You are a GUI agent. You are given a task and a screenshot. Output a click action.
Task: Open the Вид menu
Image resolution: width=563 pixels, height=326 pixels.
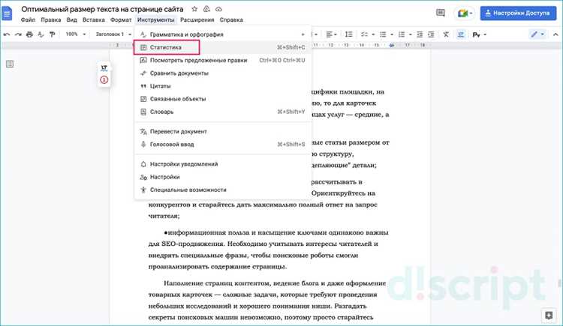[71, 20]
